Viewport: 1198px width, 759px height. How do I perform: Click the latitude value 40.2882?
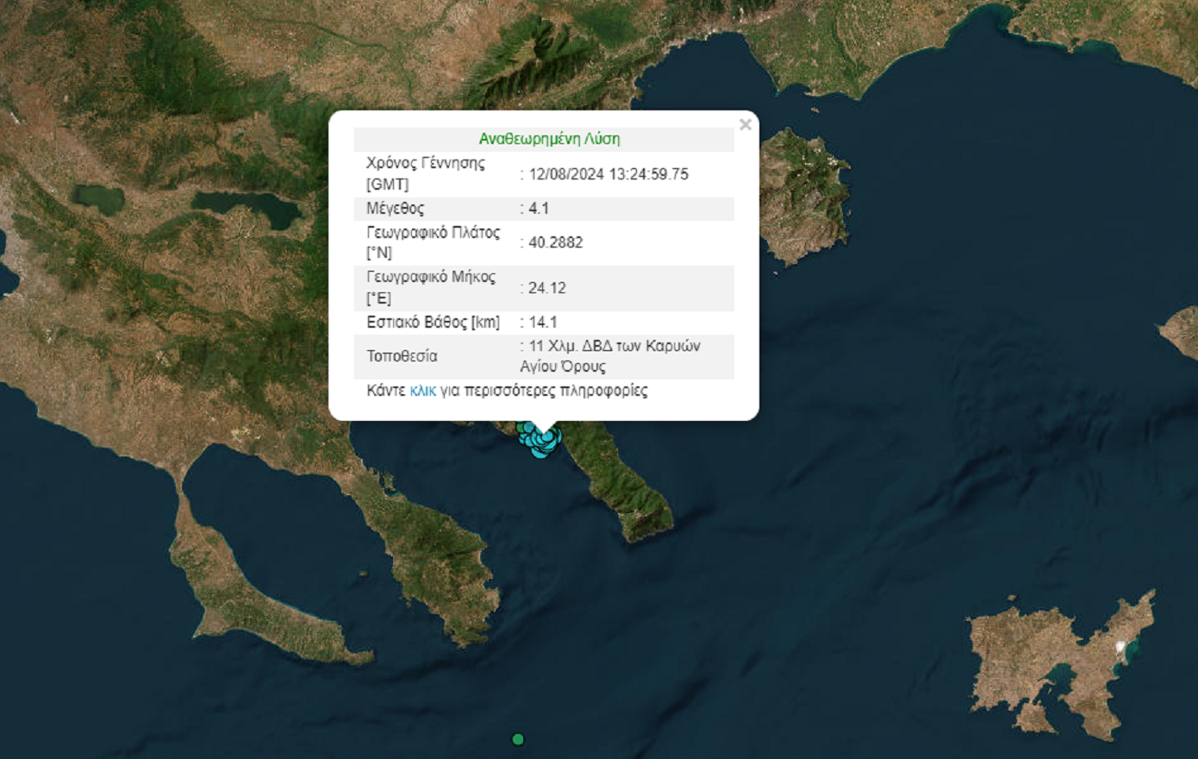[x=556, y=242]
